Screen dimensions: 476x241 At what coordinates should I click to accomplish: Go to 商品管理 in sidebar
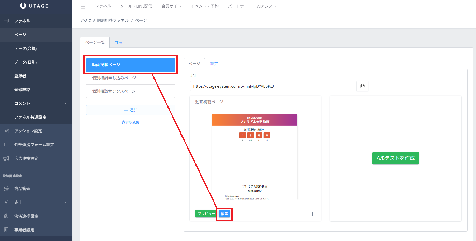(x=22, y=189)
